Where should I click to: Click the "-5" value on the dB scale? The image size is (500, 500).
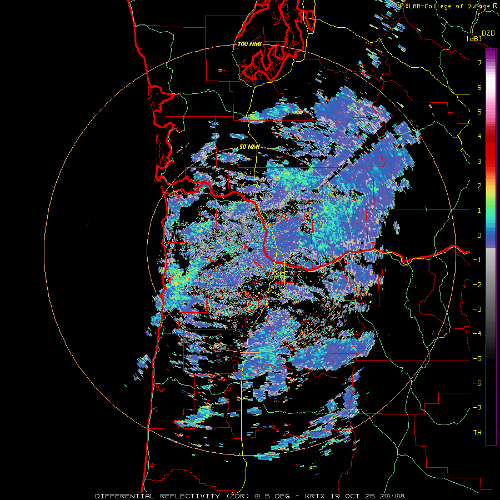click(477, 359)
